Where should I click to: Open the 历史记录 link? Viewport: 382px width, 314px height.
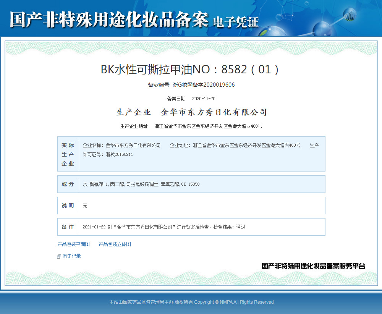pyautogui.click(x=72, y=256)
